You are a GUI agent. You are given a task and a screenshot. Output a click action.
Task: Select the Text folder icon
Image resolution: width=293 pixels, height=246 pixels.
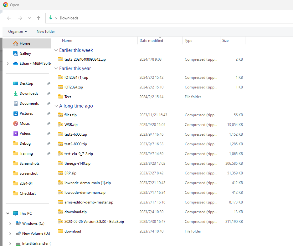(x=61, y=97)
